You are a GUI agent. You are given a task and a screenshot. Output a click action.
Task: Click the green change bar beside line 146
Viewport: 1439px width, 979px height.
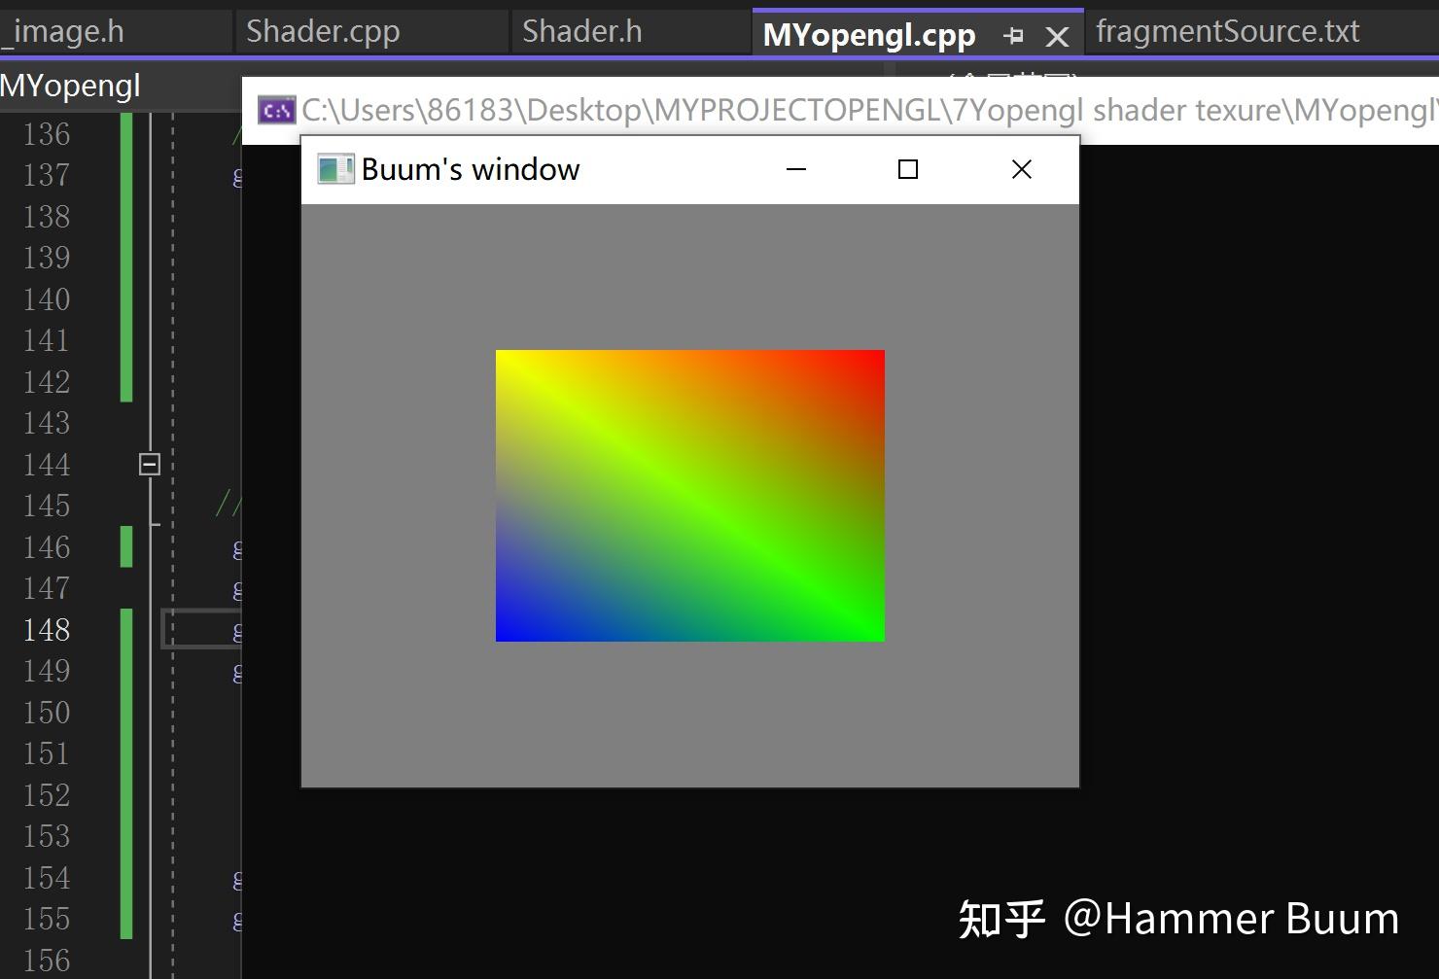[125, 546]
